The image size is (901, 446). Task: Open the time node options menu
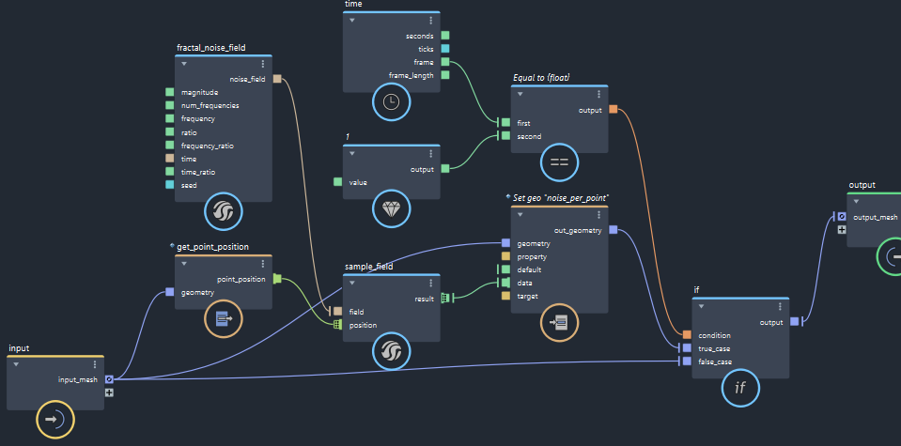click(x=431, y=20)
